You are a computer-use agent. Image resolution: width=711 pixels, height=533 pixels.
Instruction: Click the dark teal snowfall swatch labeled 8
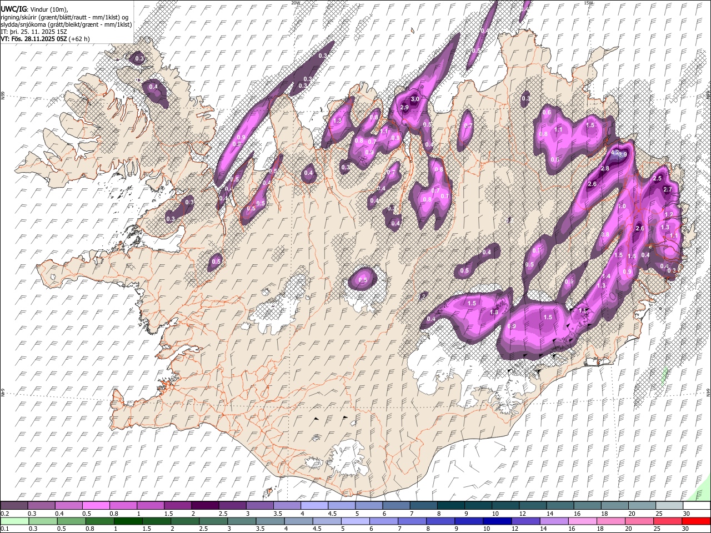tap(450, 505)
